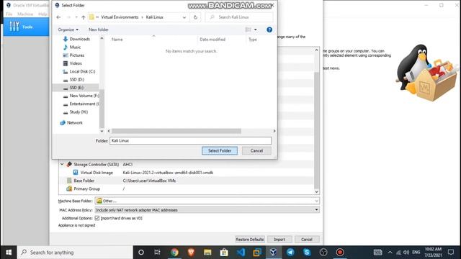Select the Primary Group row

point(187,188)
